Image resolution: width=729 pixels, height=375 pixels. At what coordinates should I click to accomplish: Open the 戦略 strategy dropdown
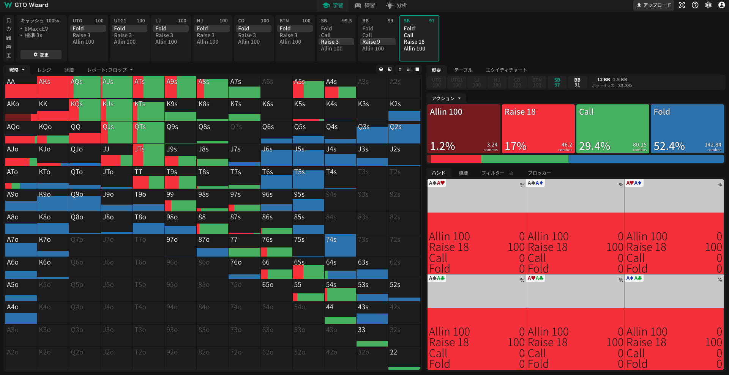(17, 70)
